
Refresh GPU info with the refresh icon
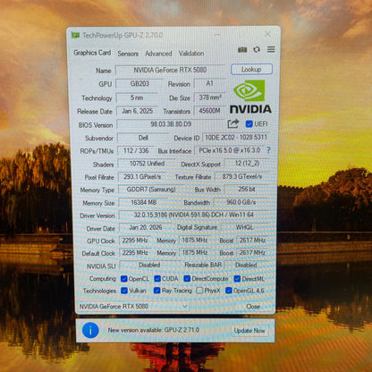[x=257, y=49]
